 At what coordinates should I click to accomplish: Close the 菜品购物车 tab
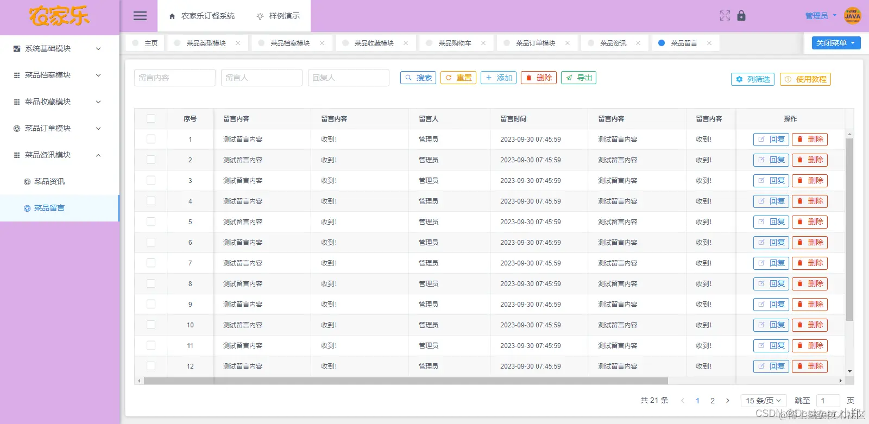point(483,43)
